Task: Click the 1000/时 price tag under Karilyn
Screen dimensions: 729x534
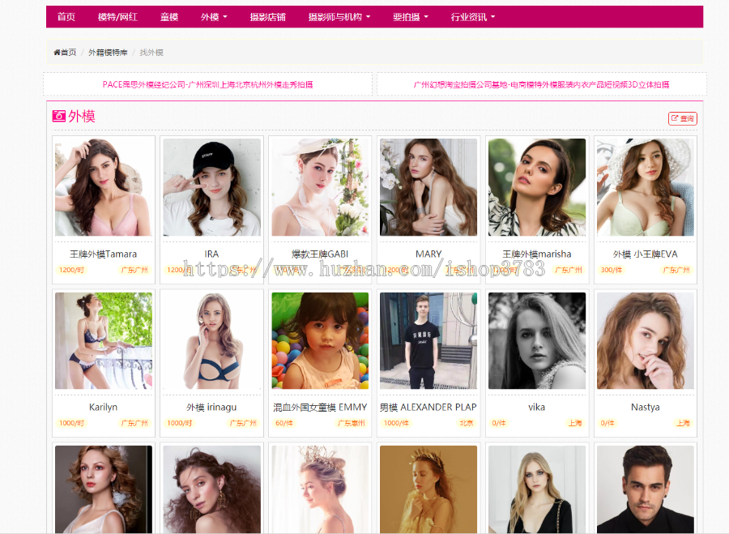Action: 71,423
